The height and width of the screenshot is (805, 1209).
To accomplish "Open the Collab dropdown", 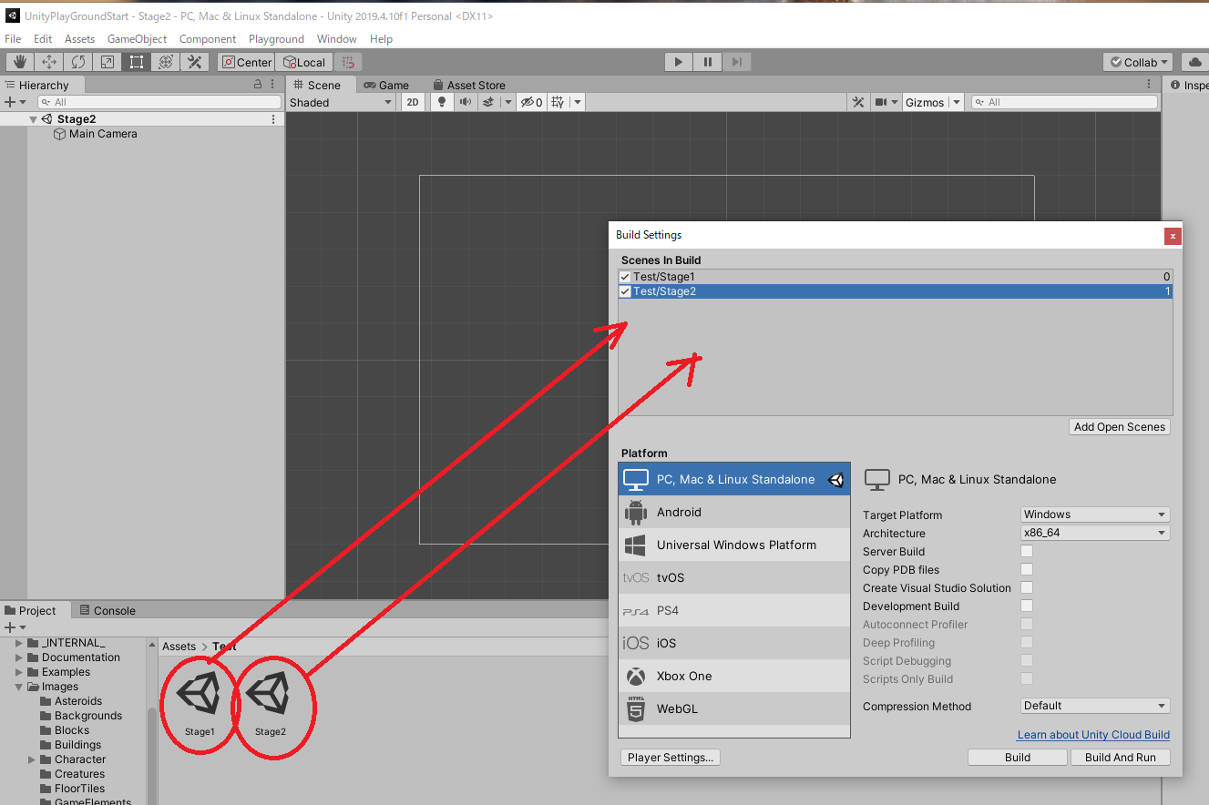I will tap(1137, 62).
